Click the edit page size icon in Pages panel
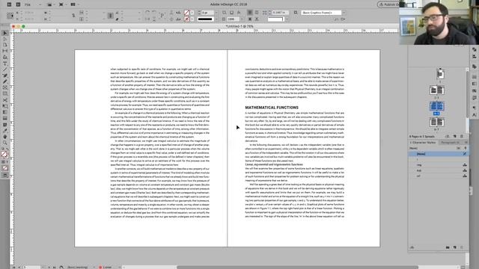This screenshot has width=479, height=269. click(448, 136)
